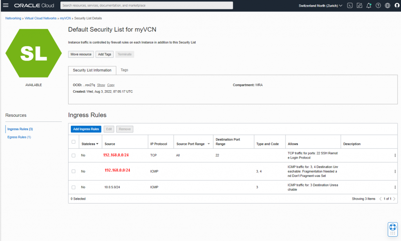401x241 pixels.
Task: Click the Add Ingress Rules button
Action: point(86,129)
